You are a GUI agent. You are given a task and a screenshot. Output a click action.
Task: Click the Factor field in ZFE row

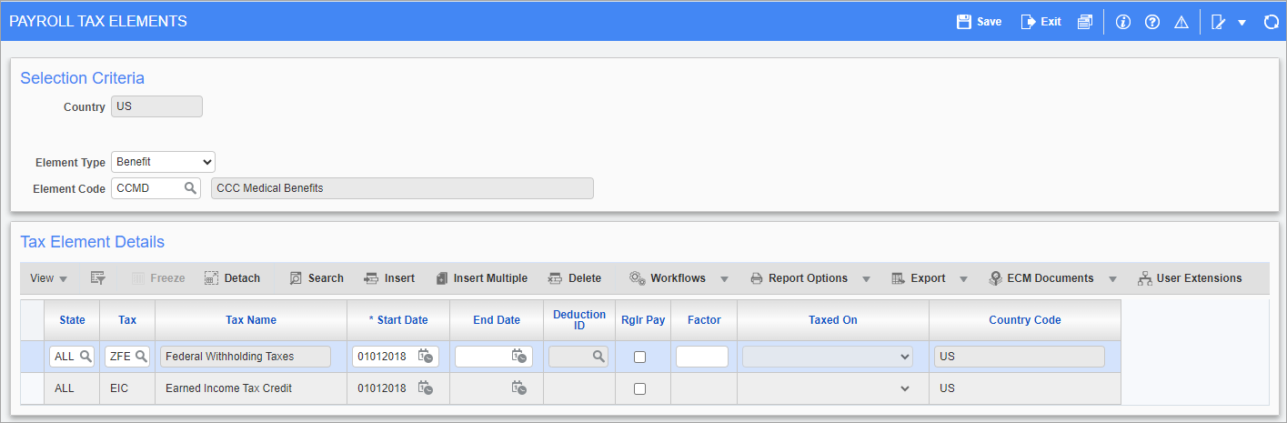702,357
